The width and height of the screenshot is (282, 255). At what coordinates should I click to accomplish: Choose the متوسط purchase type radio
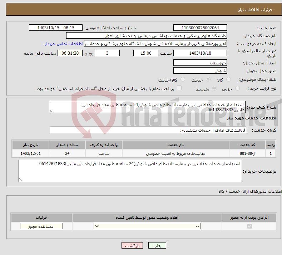(214, 88)
